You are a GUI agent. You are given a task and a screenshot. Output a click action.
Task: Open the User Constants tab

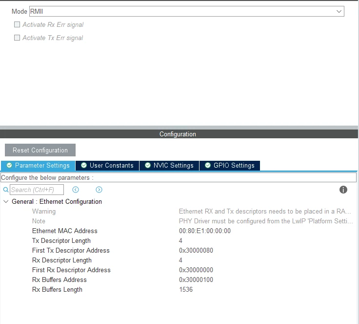(107, 166)
